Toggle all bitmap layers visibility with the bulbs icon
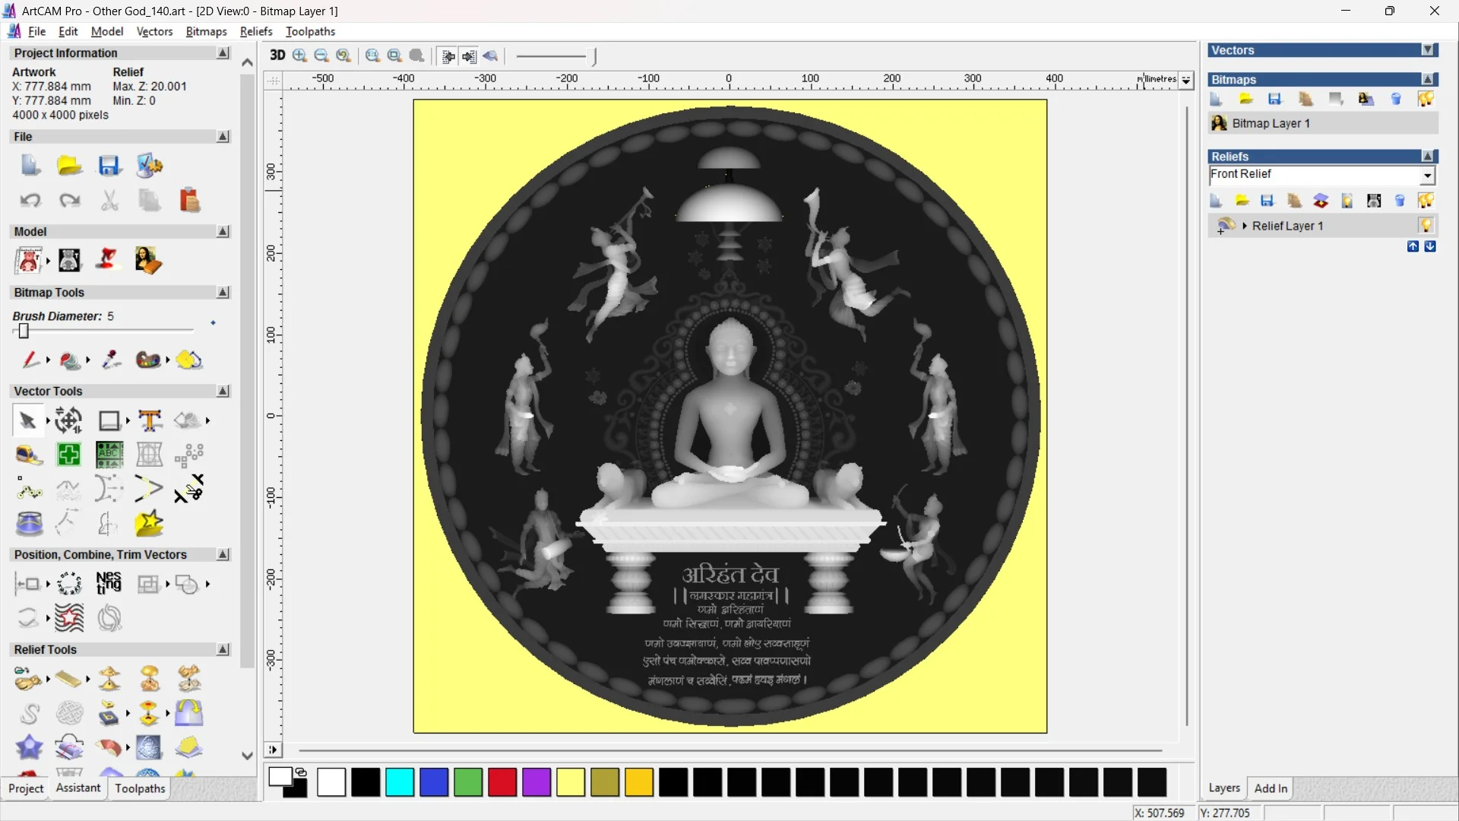Screen dimensions: 1459x821 pos(1426,99)
